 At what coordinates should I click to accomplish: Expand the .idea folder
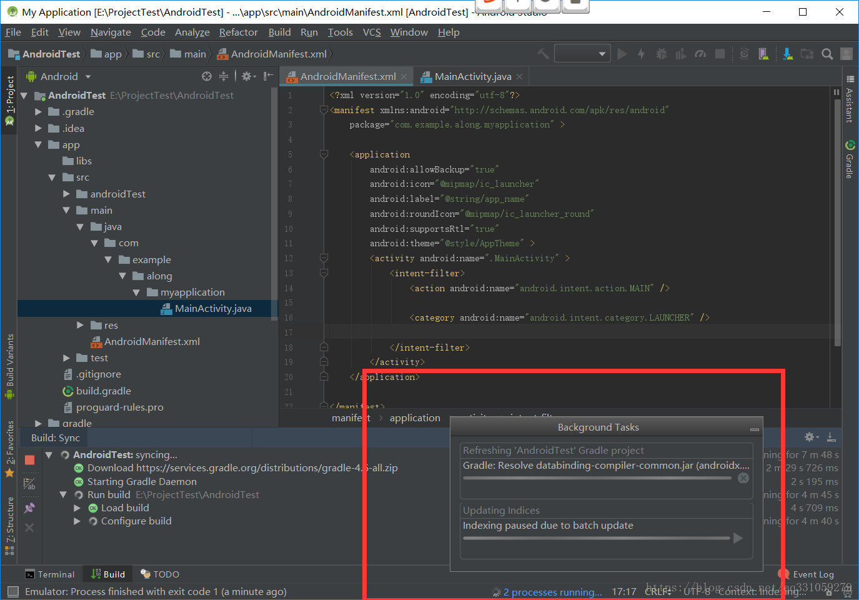38,128
